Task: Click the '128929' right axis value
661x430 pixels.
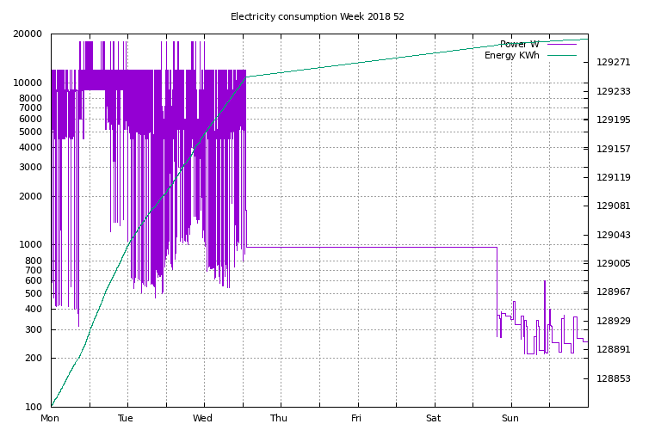Action: coord(614,321)
